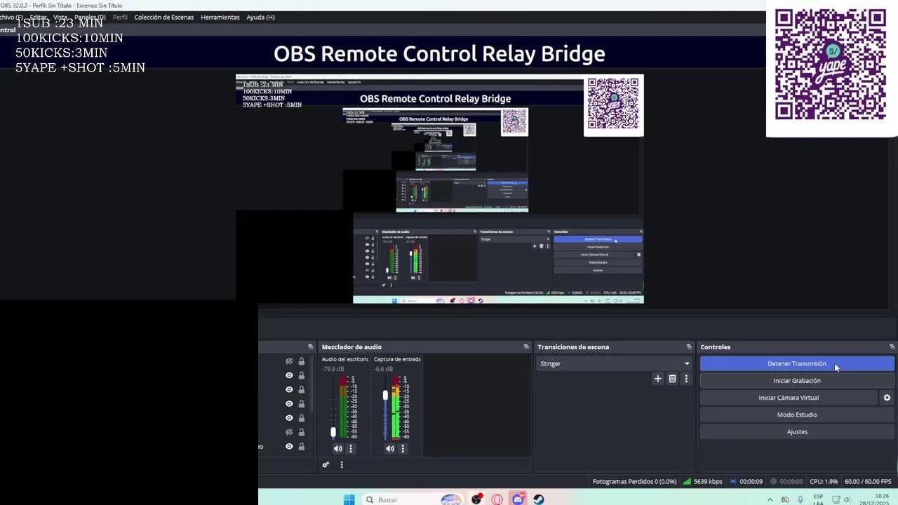The height and width of the screenshot is (505, 898).
Task: Toggle lock on fourth source row
Action: click(302, 404)
